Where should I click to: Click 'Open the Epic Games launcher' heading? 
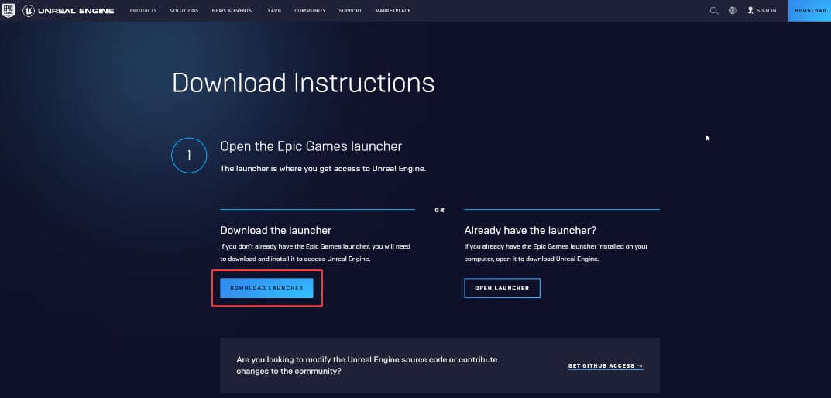tap(311, 146)
